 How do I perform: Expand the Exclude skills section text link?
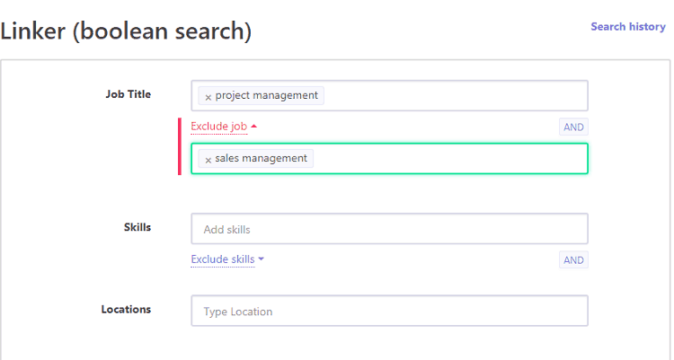[x=223, y=259]
